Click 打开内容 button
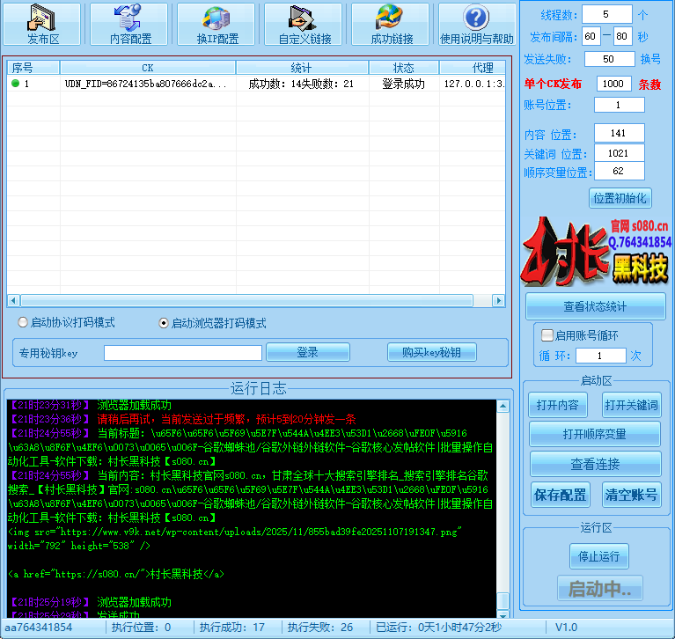 click(x=557, y=405)
